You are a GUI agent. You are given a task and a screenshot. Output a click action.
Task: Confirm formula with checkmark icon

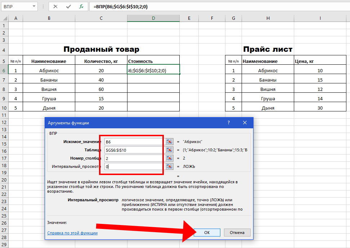pyautogui.click(x=68, y=6)
